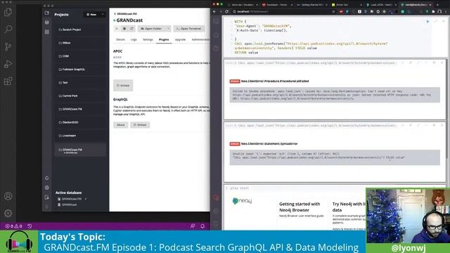
Task: Switch to the Details tab
Action: tap(120, 39)
